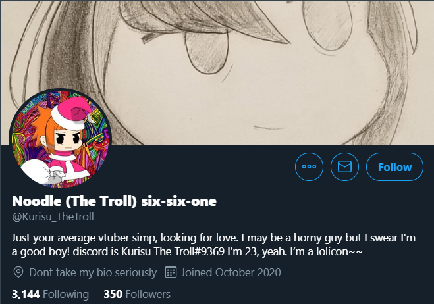Open the Santa-hat profile avatar picture

click(61, 139)
